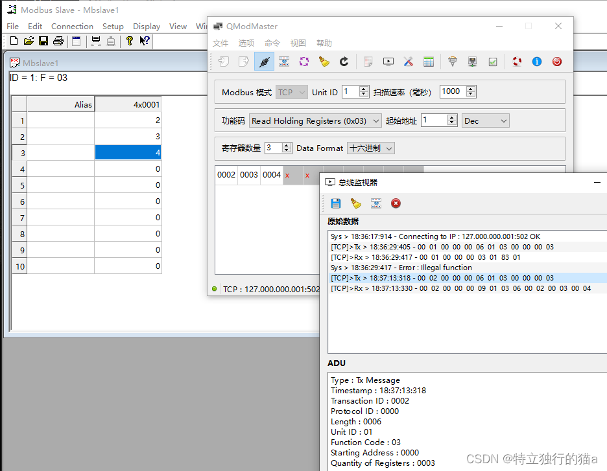607x471 pixels.
Task: Select the Tx 18:36:29:405 log line
Action: click(x=468, y=247)
